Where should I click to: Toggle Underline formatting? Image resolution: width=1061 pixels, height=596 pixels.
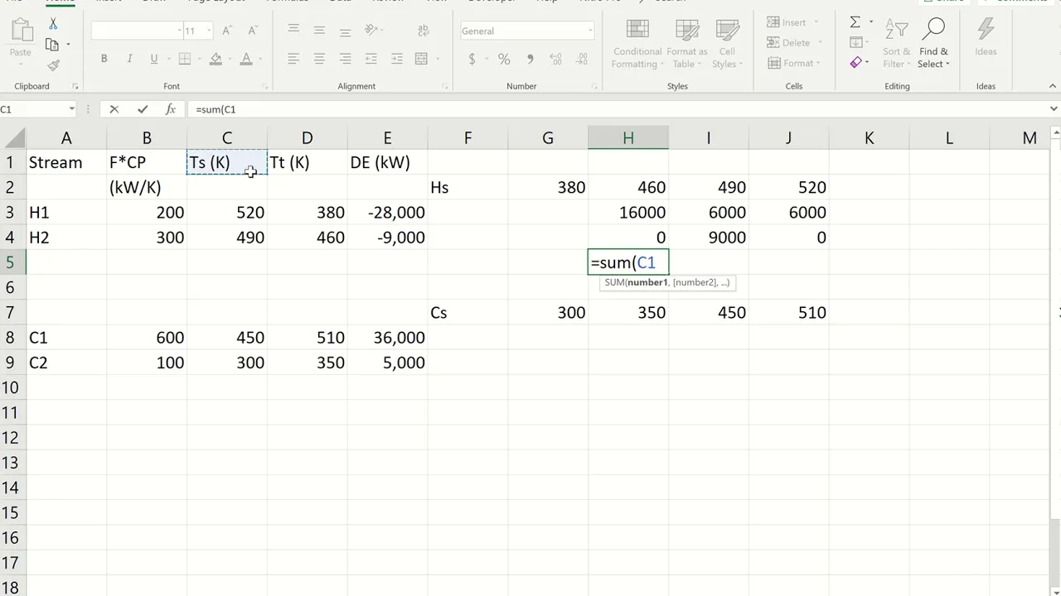[x=153, y=59]
